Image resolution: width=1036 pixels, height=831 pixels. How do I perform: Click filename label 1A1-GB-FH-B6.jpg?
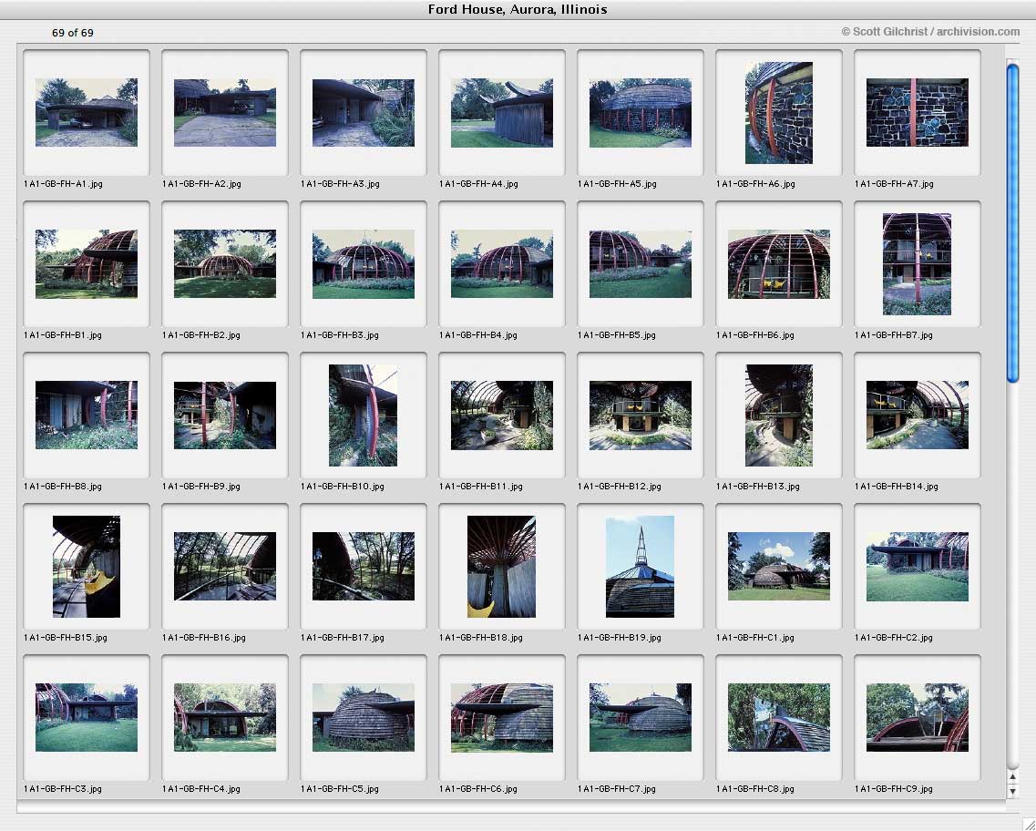(755, 335)
